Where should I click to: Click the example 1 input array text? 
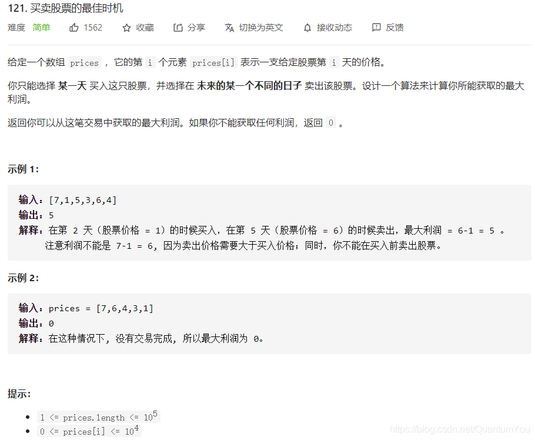83,200
